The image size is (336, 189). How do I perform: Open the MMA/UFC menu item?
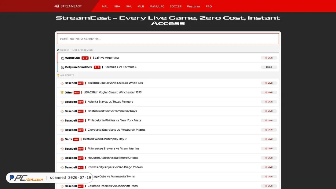tap(157, 6)
